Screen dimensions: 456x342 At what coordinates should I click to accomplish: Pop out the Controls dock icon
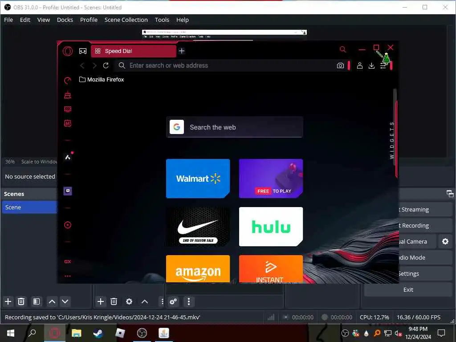pyautogui.click(x=450, y=194)
